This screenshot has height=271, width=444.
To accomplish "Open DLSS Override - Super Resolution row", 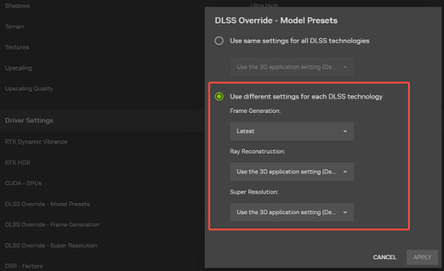I will [102, 245].
